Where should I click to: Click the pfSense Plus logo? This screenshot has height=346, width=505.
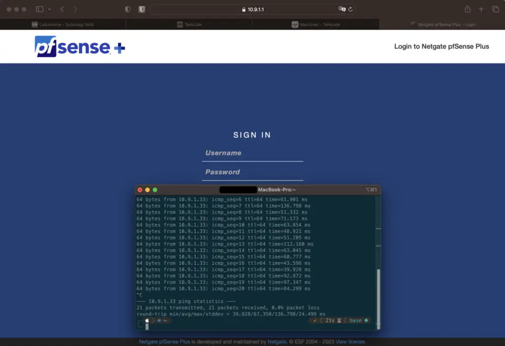coord(80,47)
